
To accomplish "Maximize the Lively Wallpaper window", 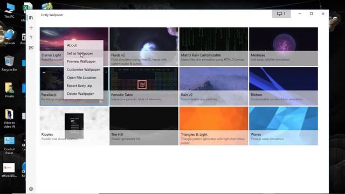I will 311,13.
